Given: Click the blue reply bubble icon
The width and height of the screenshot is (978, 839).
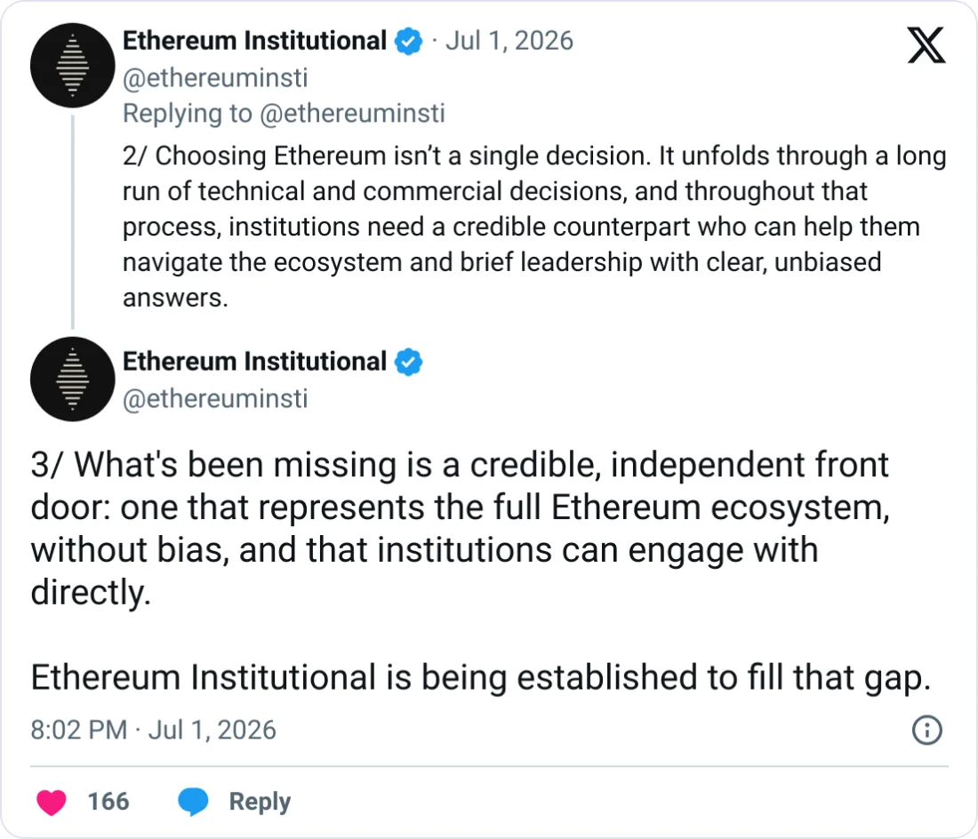Looking at the screenshot, I should point(193,802).
